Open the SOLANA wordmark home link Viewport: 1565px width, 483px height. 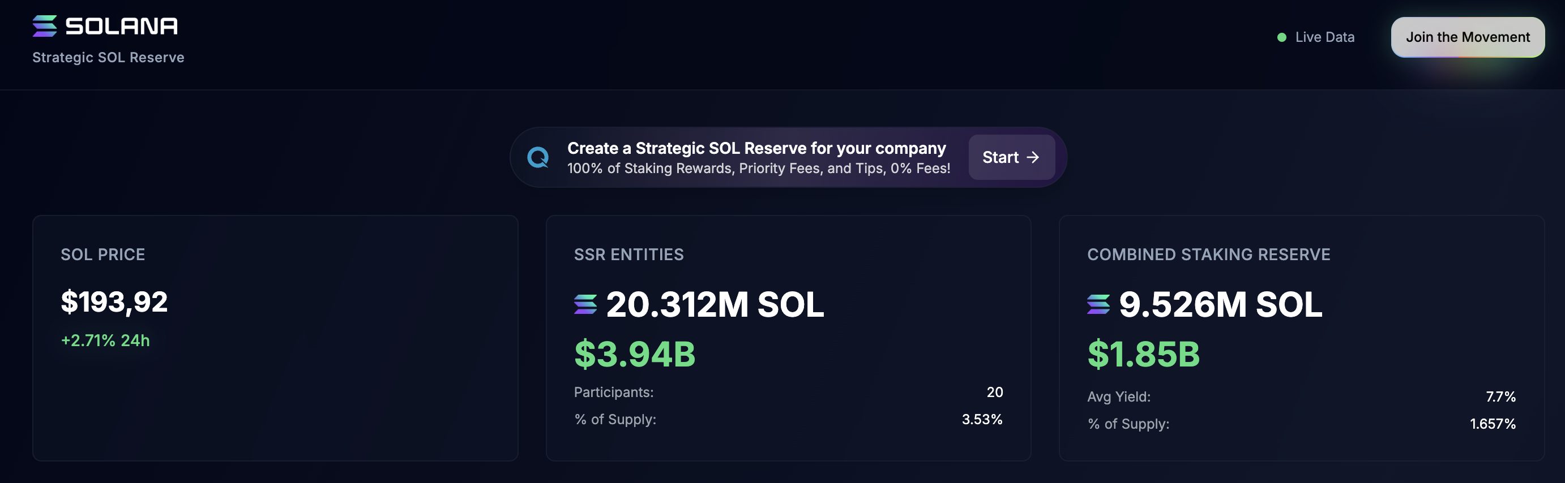point(122,26)
